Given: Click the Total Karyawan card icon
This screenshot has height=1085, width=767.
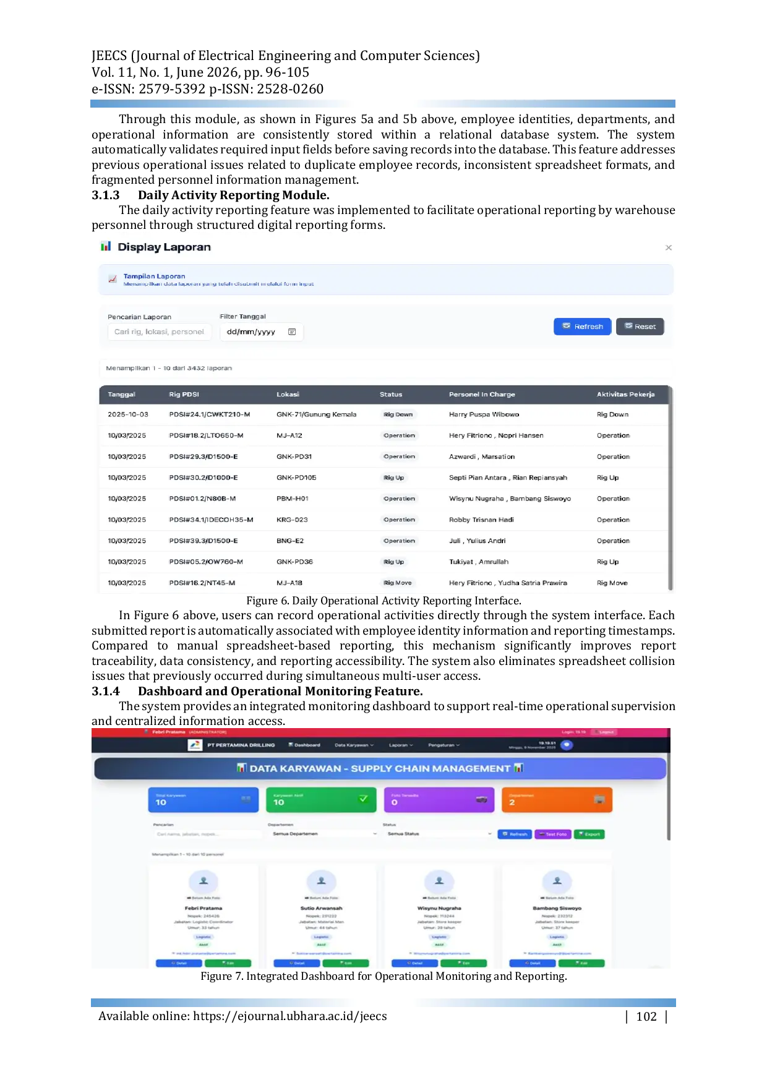Looking at the screenshot, I should pos(246,799).
